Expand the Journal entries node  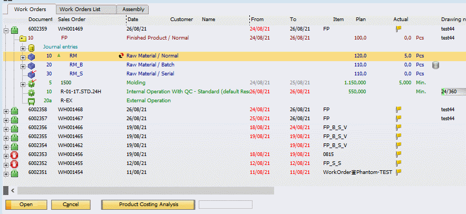click(23, 47)
